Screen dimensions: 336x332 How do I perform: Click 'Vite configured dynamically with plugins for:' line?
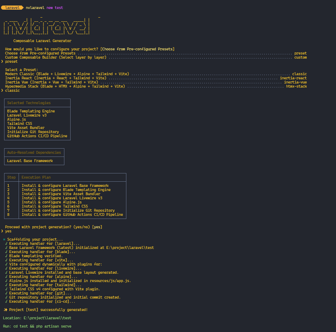pos(54,264)
